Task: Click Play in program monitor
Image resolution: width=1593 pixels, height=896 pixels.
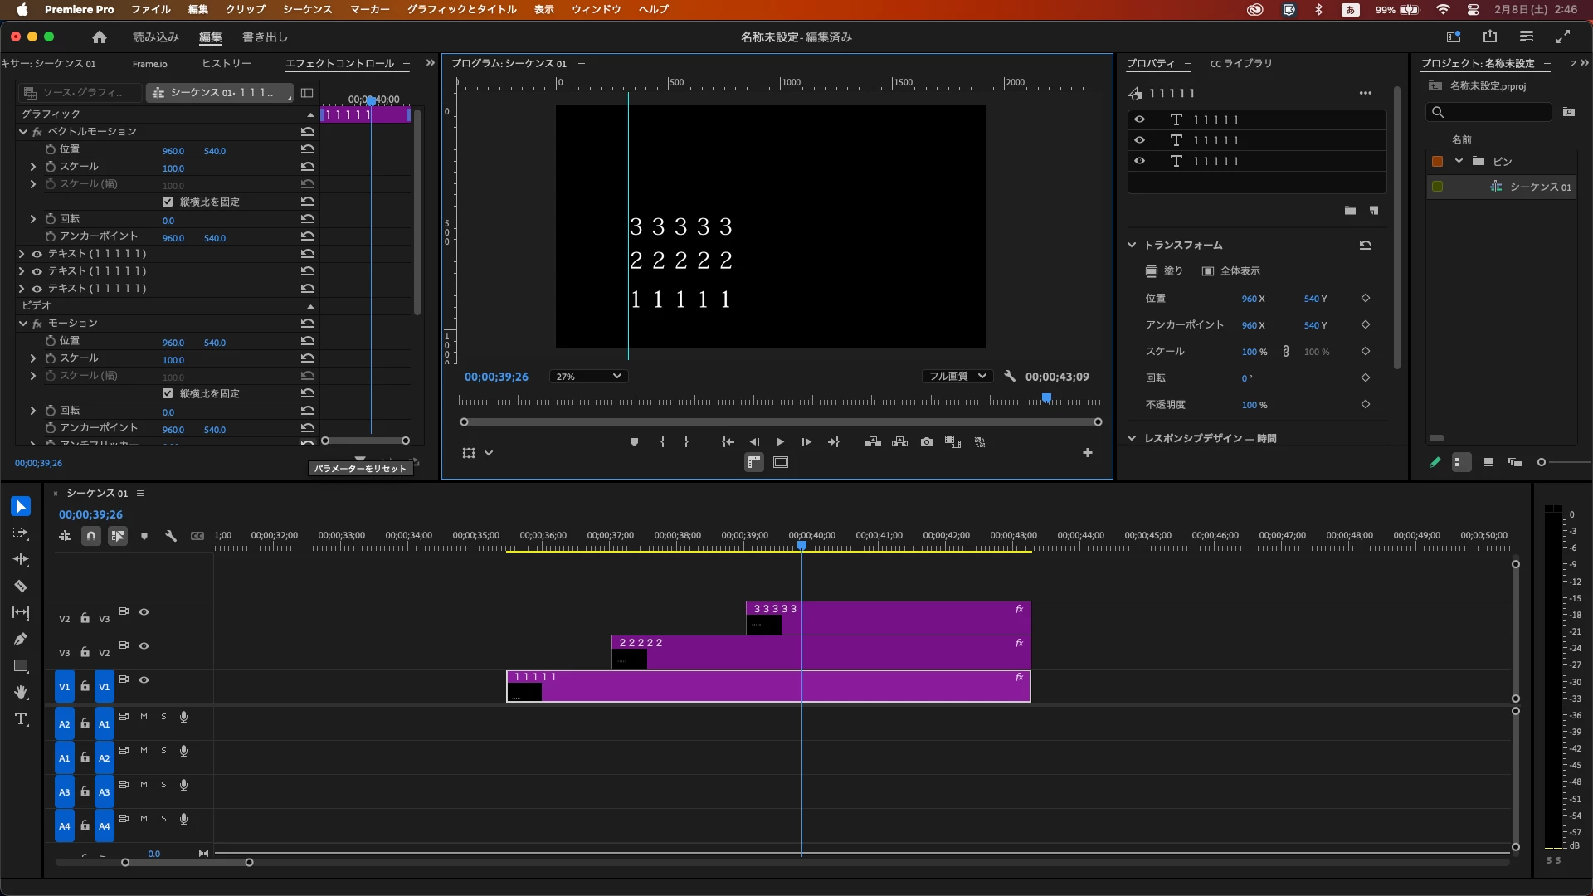Action: pyautogui.click(x=780, y=442)
